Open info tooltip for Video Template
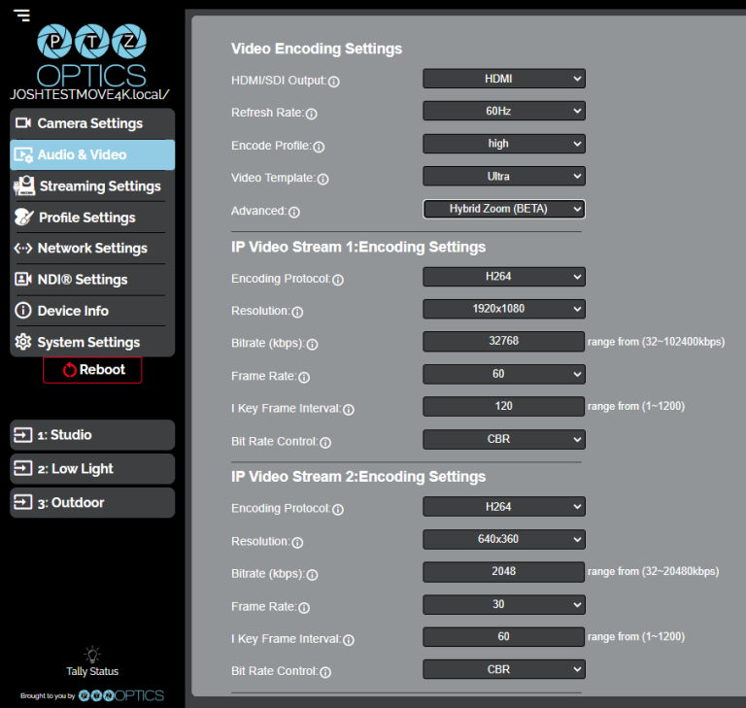 pos(323,179)
